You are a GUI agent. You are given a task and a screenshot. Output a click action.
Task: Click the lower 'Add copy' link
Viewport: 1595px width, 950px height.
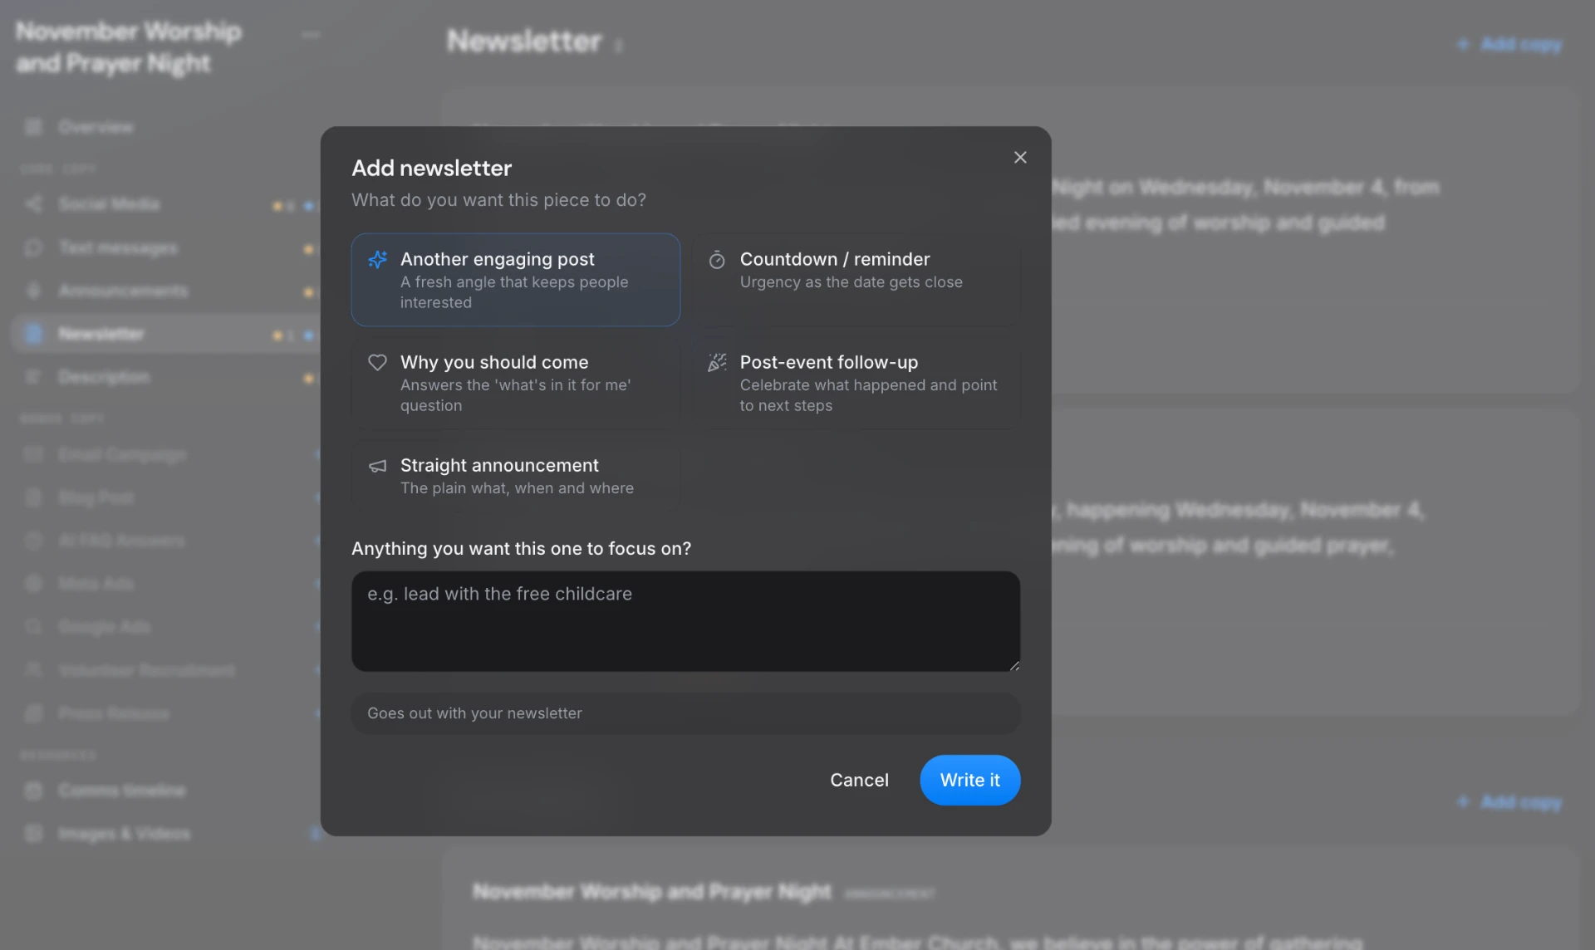pos(1509,802)
